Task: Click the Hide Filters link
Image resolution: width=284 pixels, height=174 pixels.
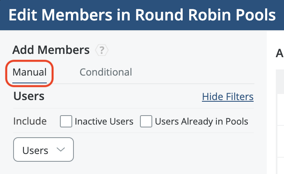Action: click(x=228, y=97)
